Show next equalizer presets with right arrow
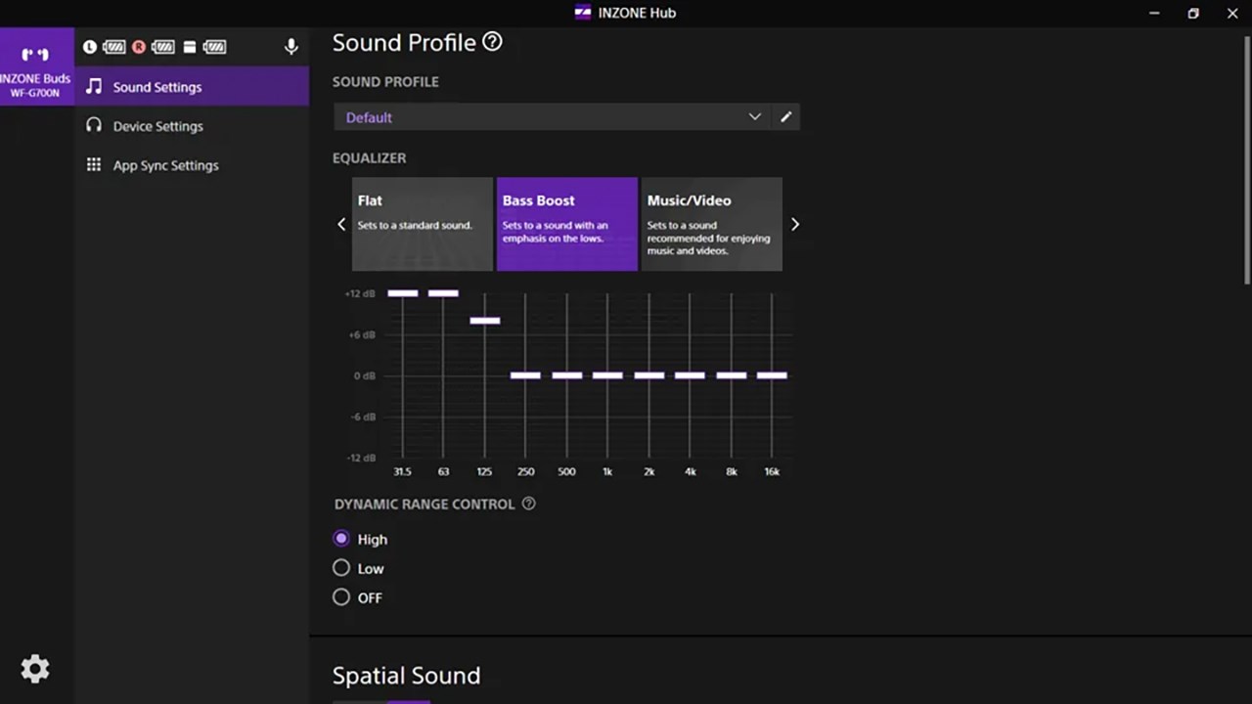Viewport: 1252px width, 704px height. point(794,224)
